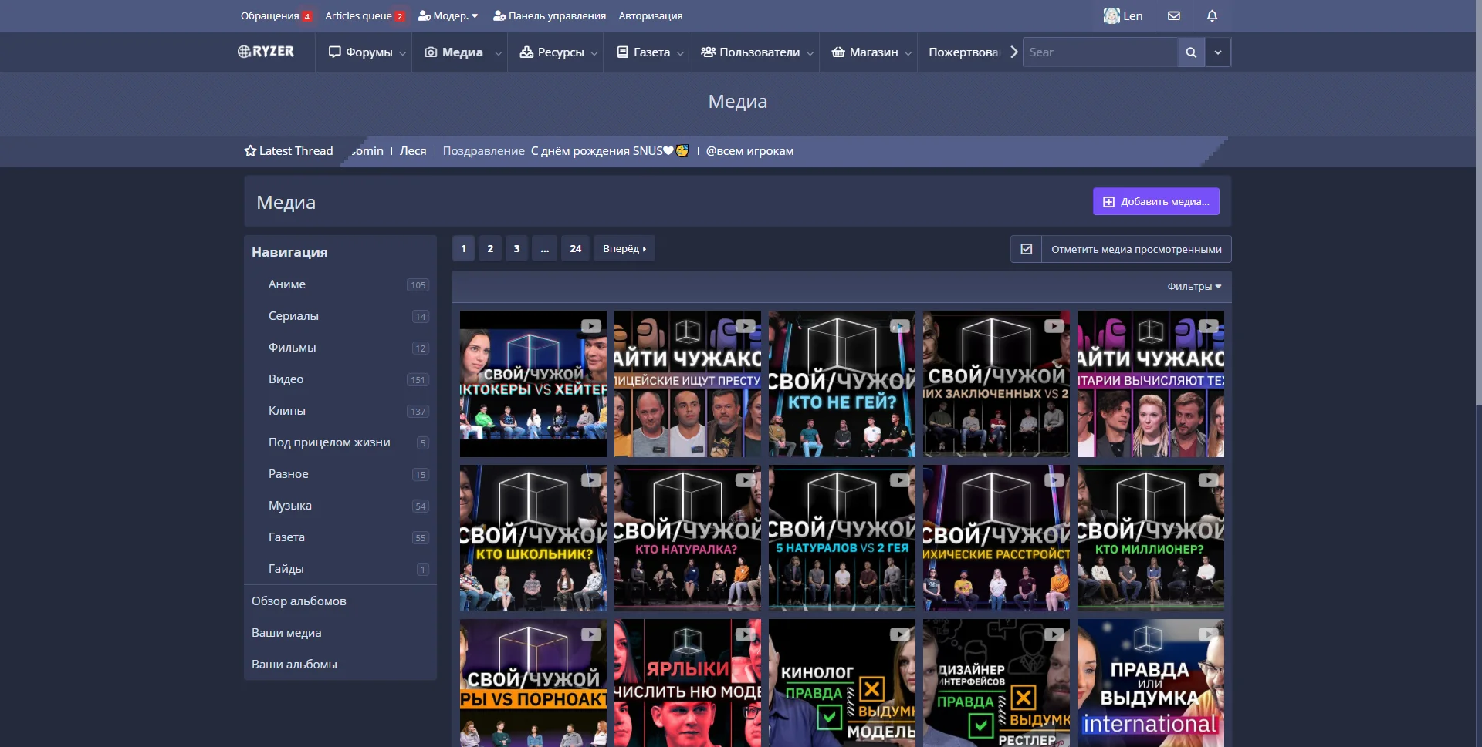The height and width of the screenshot is (747, 1482).
Task: Click the Latest Thread star icon
Action: pos(250,151)
